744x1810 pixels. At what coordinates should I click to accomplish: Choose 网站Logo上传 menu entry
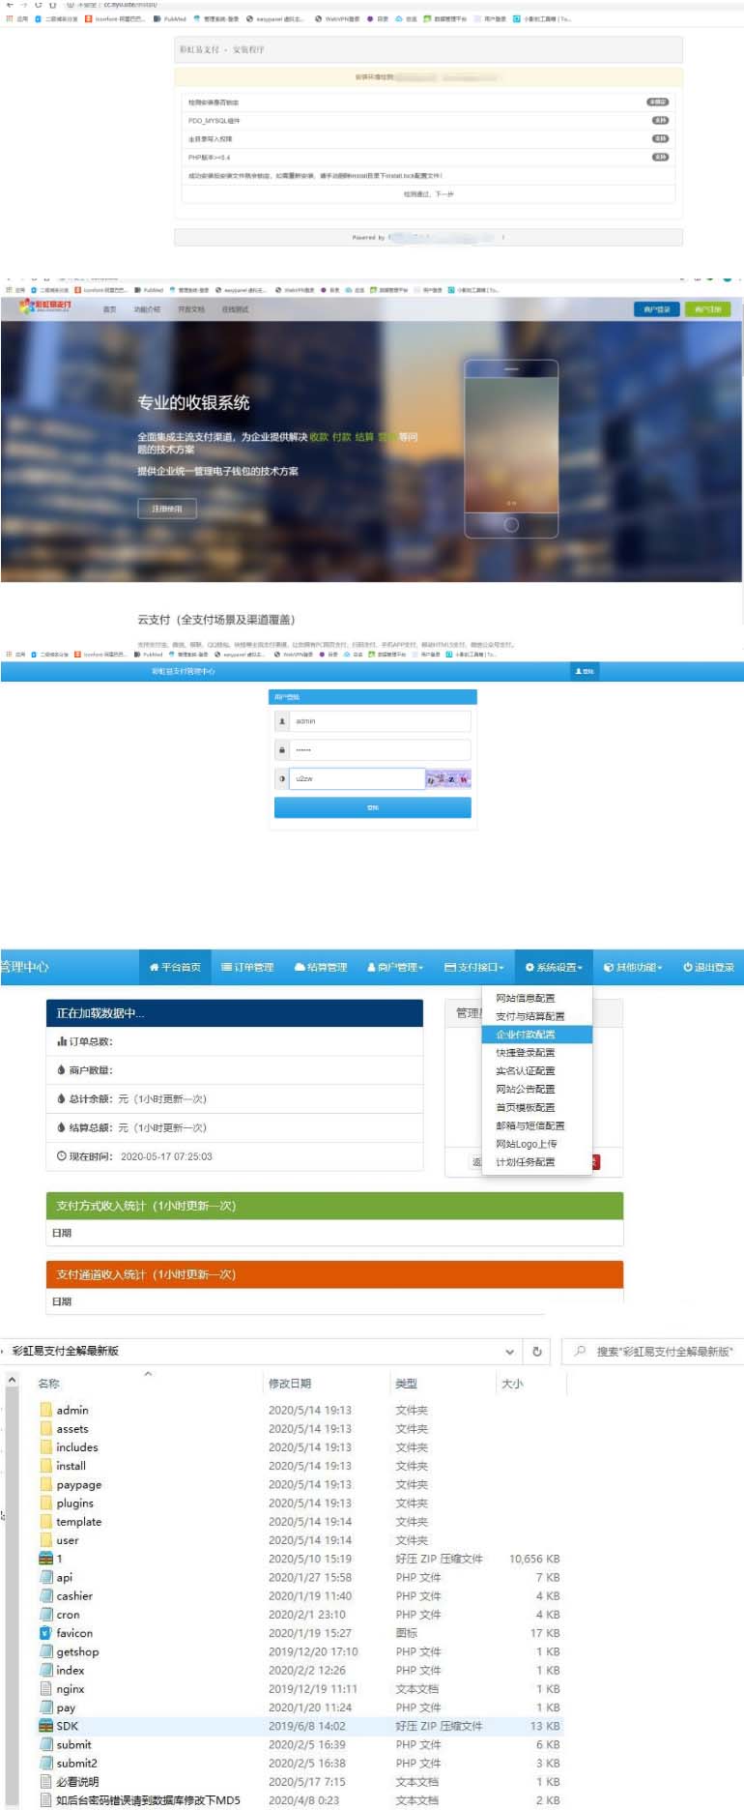click(527, 1144)
